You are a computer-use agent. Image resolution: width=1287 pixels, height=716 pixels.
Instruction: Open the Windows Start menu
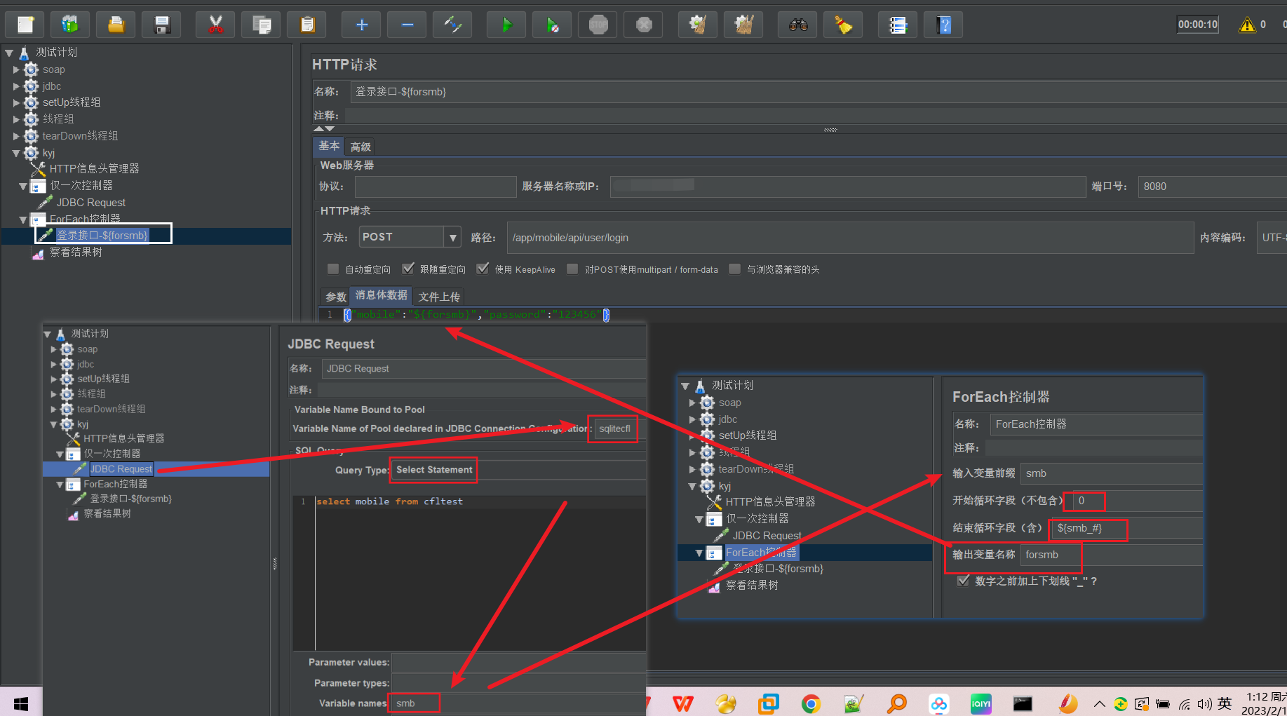[x=21, y=703]
